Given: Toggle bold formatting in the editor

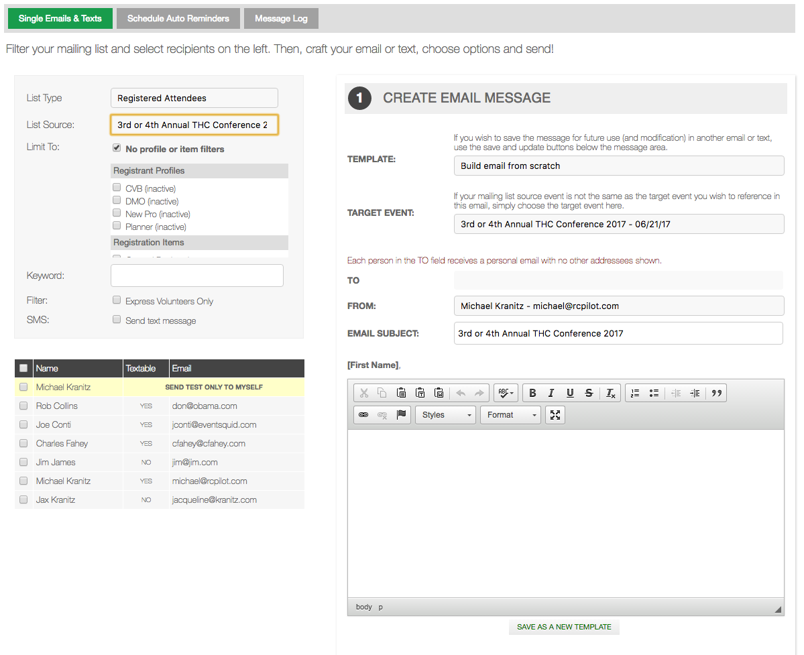Looking at the screenshot, I should [532, 394].
